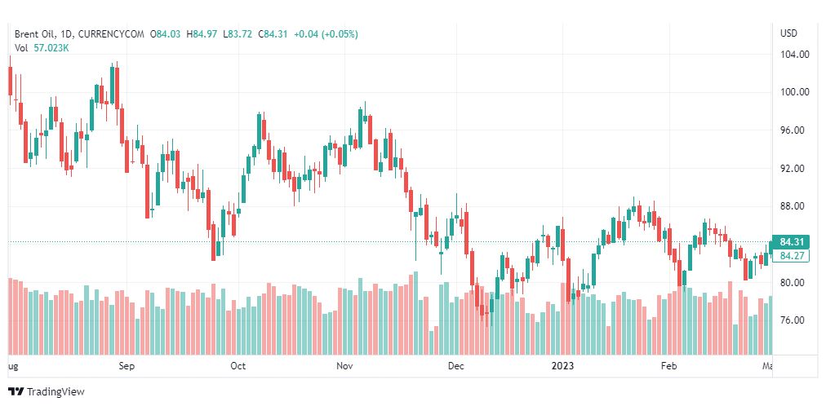Click the 88.00 price axis label
Image resolution: width=826 pixels, height=406 pixels.
[794, 206]
